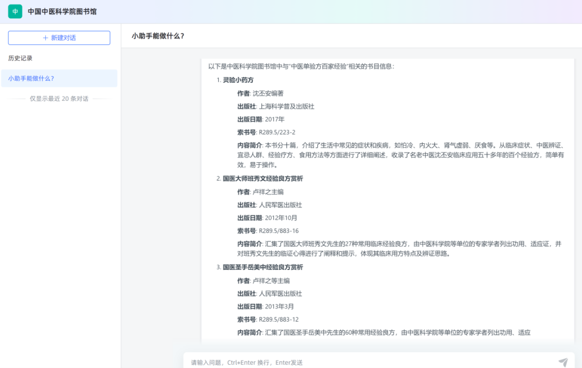Image resolution: width=582 pixels, height=368 pixels.
Task: Click the paper-plane send icon
Action: pyautogui.click(x=563, y=362)
